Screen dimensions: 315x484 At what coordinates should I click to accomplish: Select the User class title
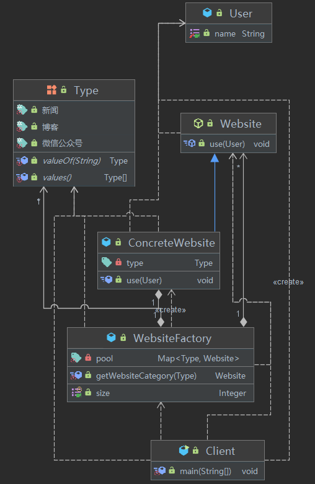coord(241,14)
